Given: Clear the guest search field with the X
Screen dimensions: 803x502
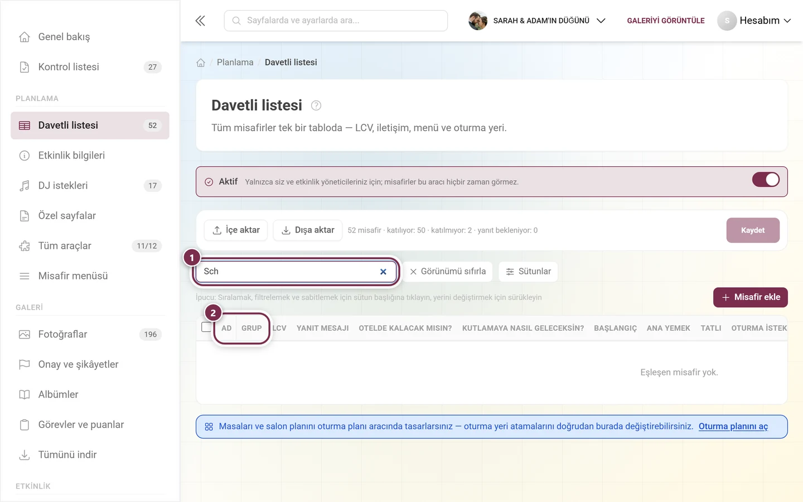Looking at the screenshot, I should 383,272.
